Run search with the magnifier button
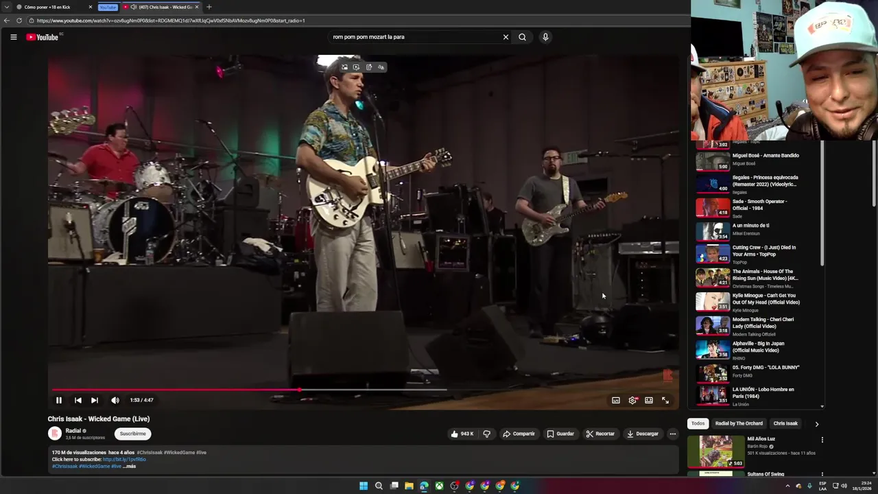This screenshot has width=878, height=494. click(x=522, y=37)
